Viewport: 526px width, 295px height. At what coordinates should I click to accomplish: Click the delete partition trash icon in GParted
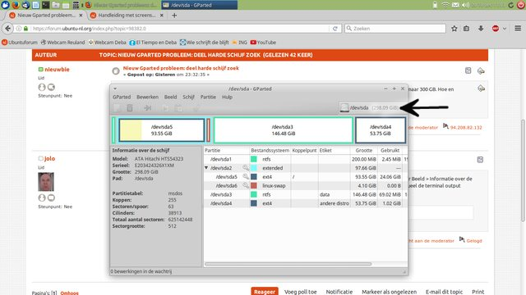pyautogui.click(x=130, y=107)
